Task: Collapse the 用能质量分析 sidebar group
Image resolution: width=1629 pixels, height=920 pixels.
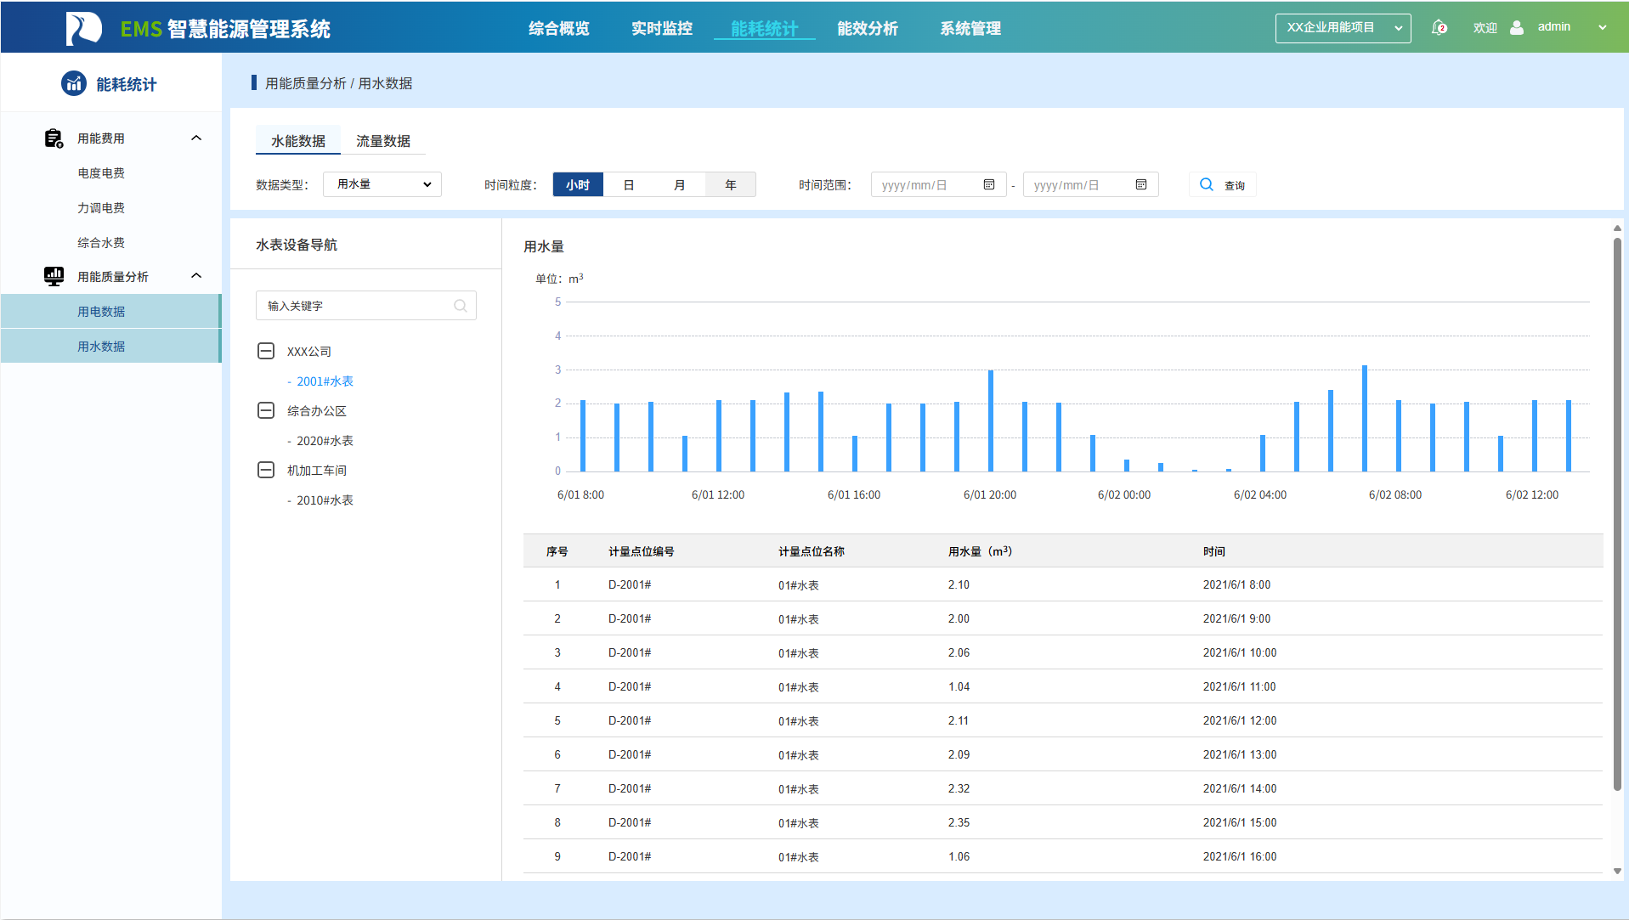Action: pyautogui.click(x=196, y=275)
